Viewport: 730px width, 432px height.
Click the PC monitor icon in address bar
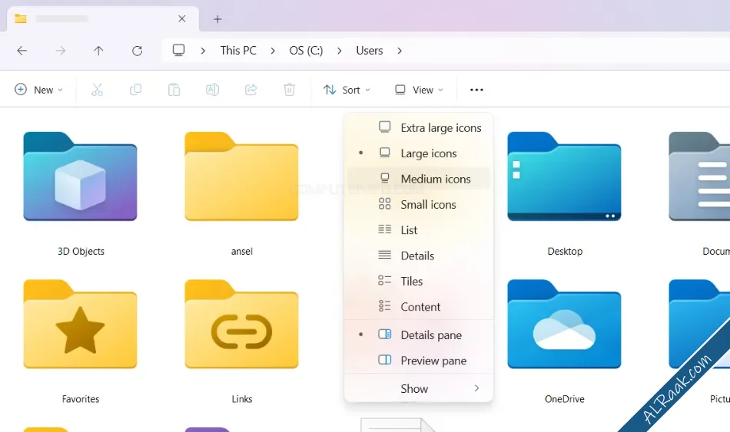coord(179,50)
